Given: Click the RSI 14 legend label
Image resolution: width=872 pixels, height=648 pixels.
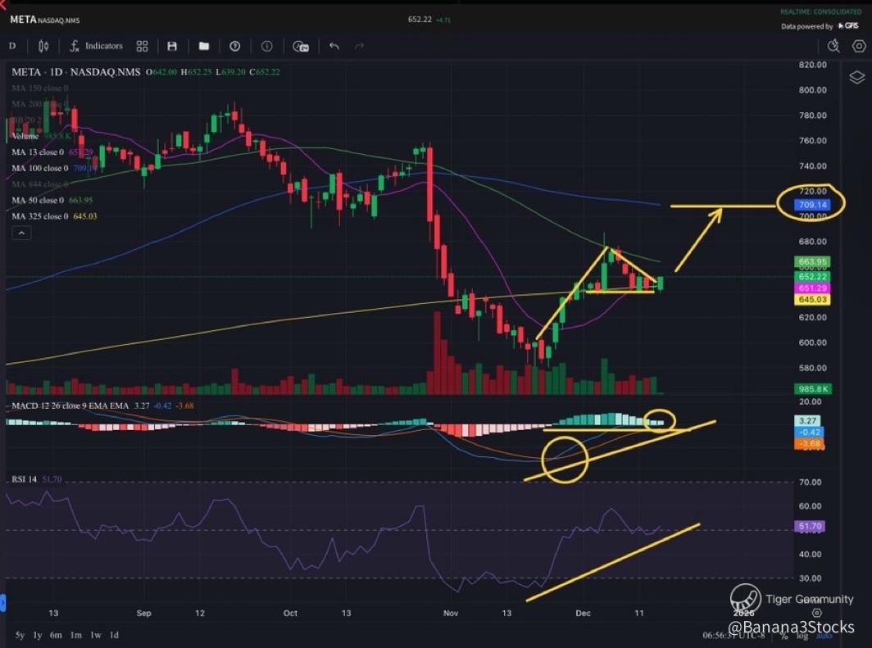Looking at the screenshot, I should pos(25,479).
